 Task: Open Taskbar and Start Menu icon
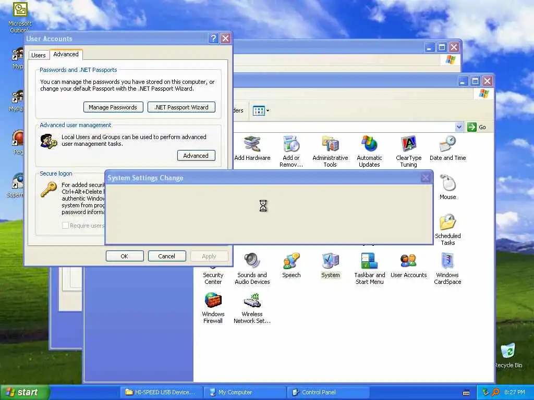tap(370, 269)
